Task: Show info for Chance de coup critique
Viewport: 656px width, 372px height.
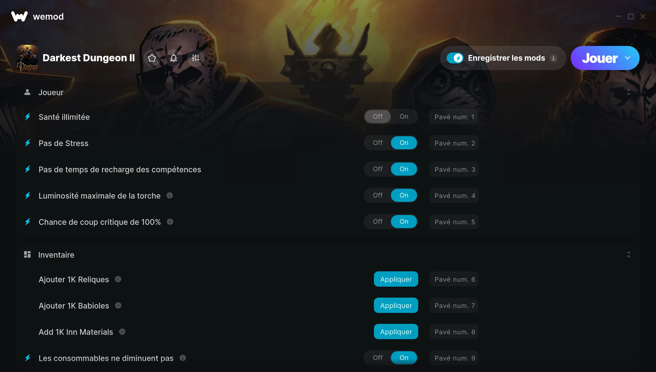Action: 170,222
